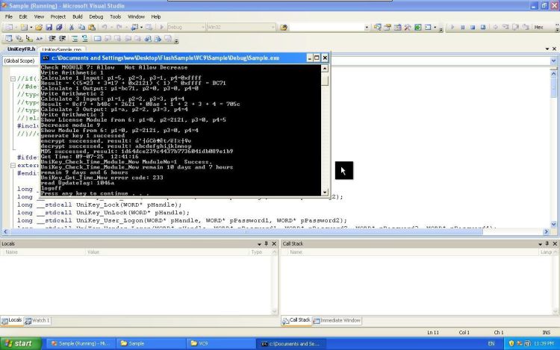This screenshot has width=560, height=350.
Task: Open the Find combo box dropdown arrow
Action: pyautogui.click(x=367, y=27)
